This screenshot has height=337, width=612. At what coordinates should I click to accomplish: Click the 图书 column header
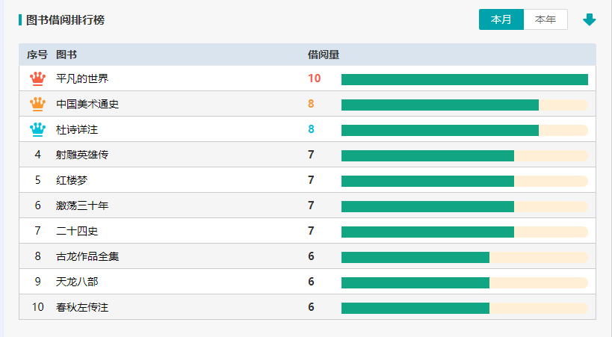66,55
